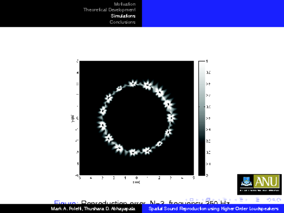Click the search magnifier navigation icon
Viewport: 284px width, 213px height.
pos(273,200)
